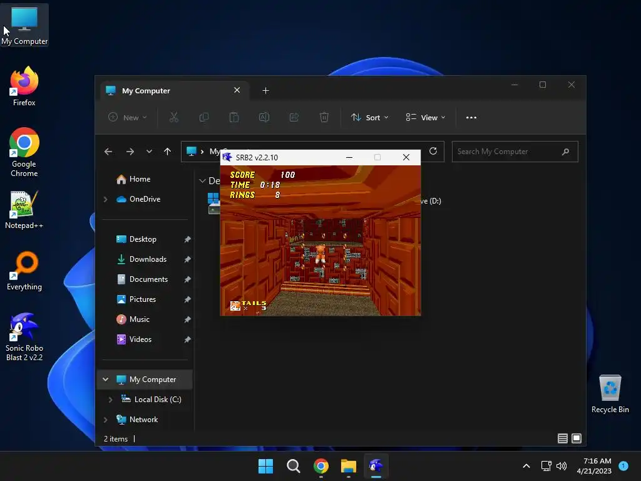The width and height of the screenshot is (641, 481).
Task: Switch to details view in status bar
Action: (x=563, y=438)
